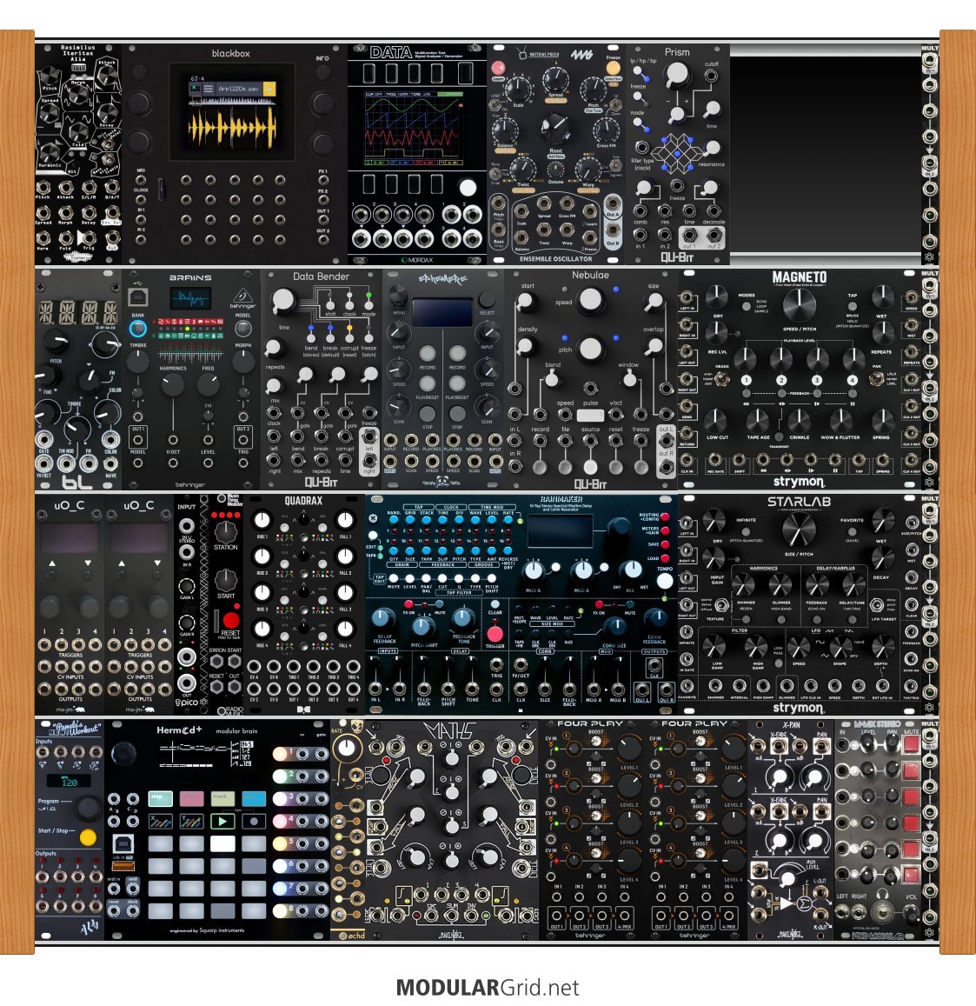Click the green play button on Hermod+
This screenshot has width=976, height=1006.
222,821
